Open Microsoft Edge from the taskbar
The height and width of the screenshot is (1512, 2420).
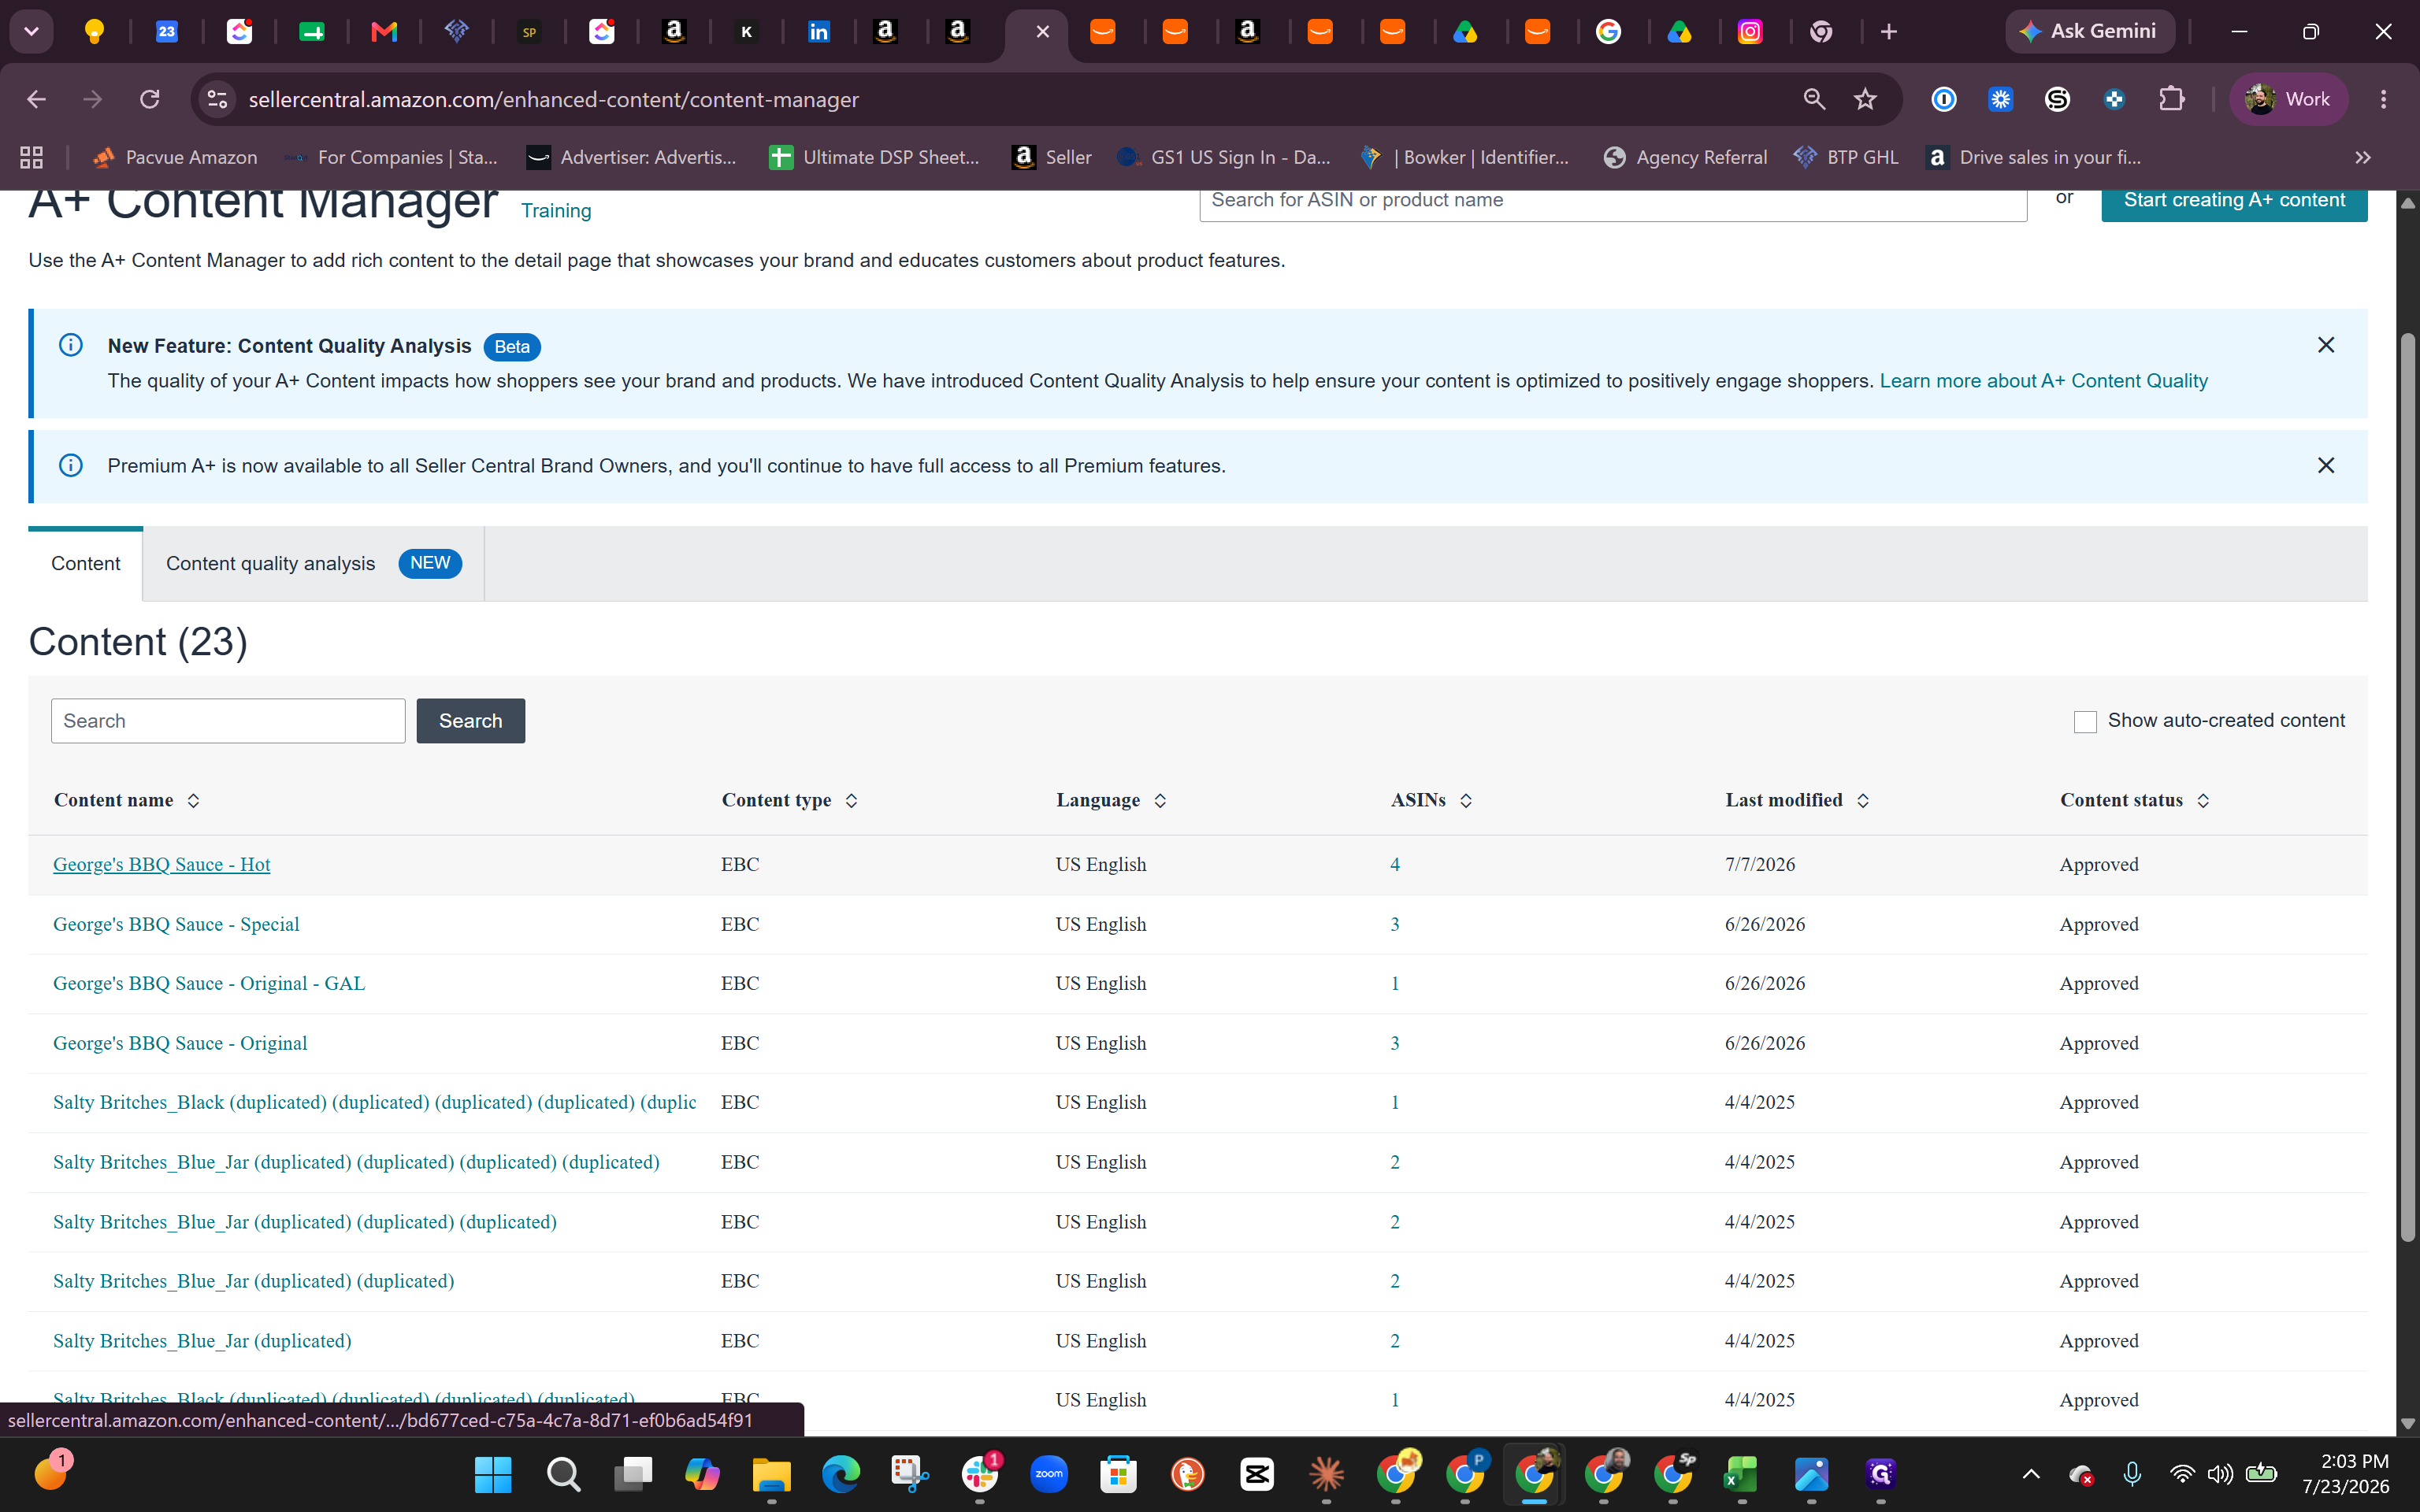tap(841, 1474)
